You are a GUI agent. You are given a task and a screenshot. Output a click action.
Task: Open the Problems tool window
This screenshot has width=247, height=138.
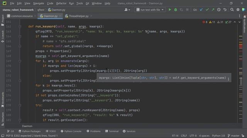tap(93, 131)
